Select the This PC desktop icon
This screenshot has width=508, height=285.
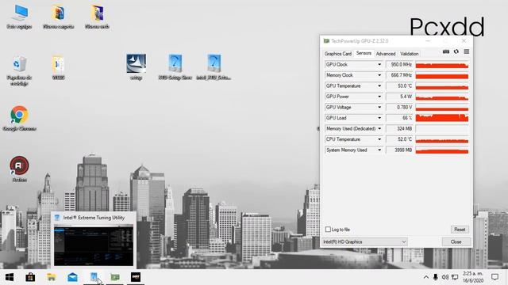click(x=19, y=17)
